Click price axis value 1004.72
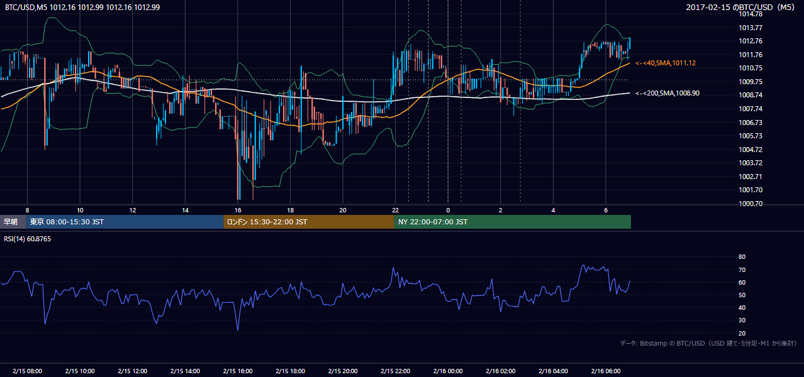This screenshot has width=804, height=377. tap(752, 150)
